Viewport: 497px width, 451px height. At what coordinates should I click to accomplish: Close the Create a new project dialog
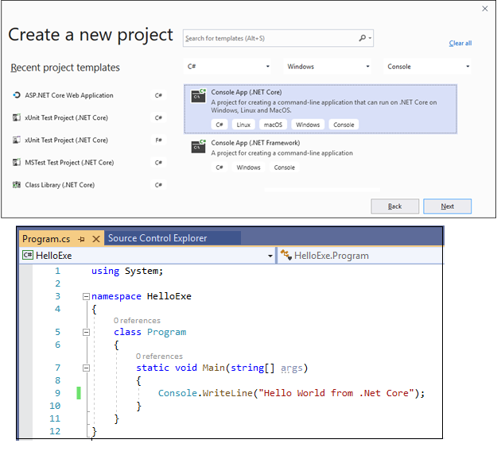(x=484, y=9)
